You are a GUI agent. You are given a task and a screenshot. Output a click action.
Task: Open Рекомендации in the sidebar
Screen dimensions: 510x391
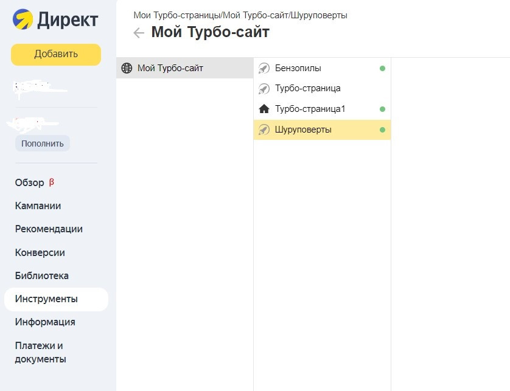click(49, 229)
